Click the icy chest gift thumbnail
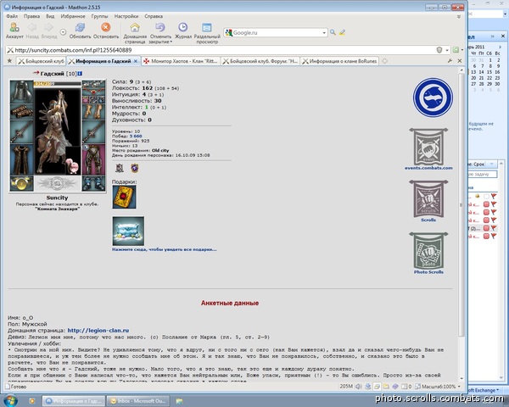Screen dimensions: 509x407 (128, 231)
